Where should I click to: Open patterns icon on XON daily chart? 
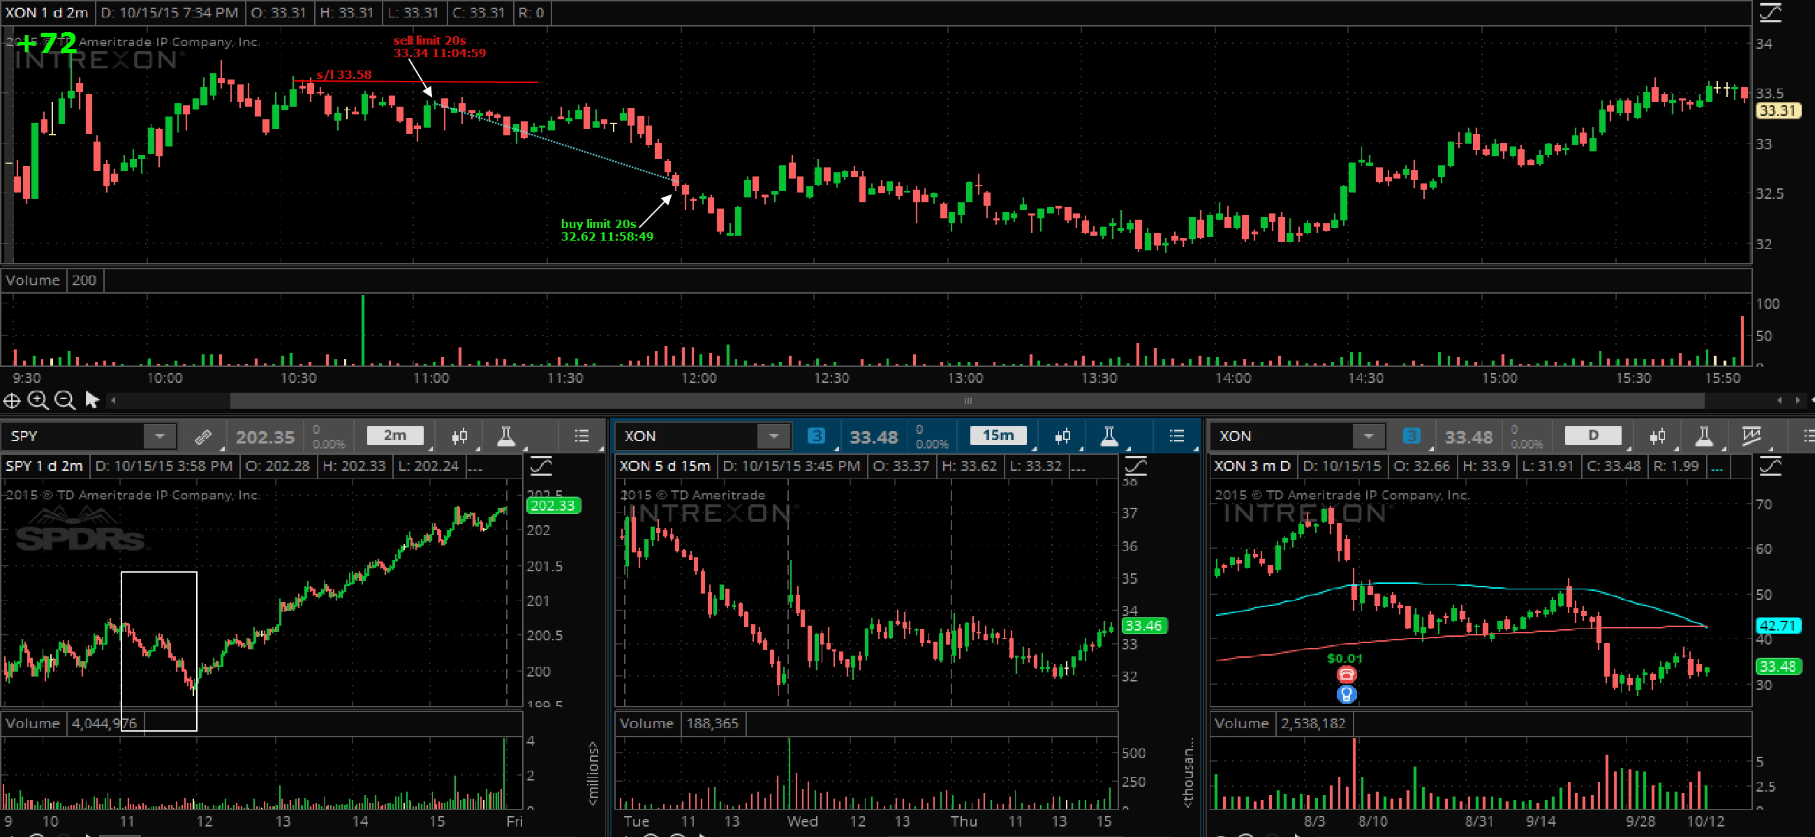click(1751, 437)
